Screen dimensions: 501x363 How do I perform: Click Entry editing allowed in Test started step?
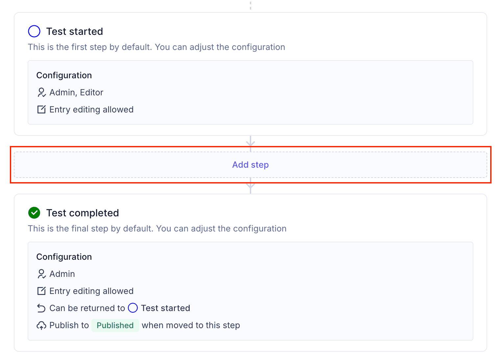coord(91,109)
